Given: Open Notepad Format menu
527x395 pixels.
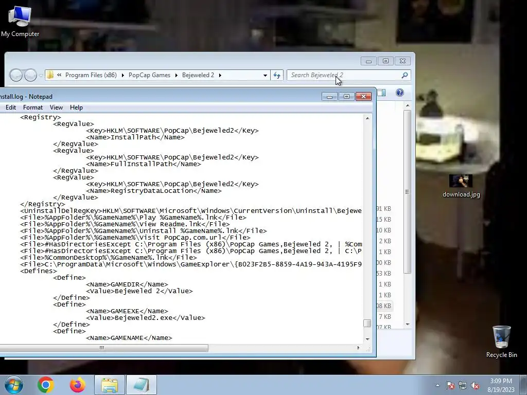Looking at the screenshot, I should pyautogui.click(x=32, y=107).
